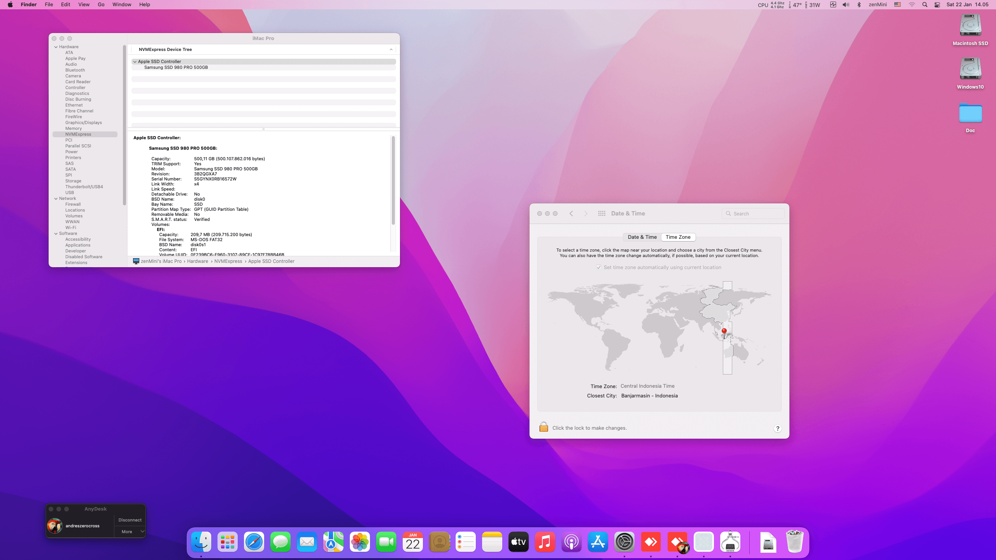The image size is (996, 560).
Task: Open Finder from the Dock
Action: tap(201, 542)
